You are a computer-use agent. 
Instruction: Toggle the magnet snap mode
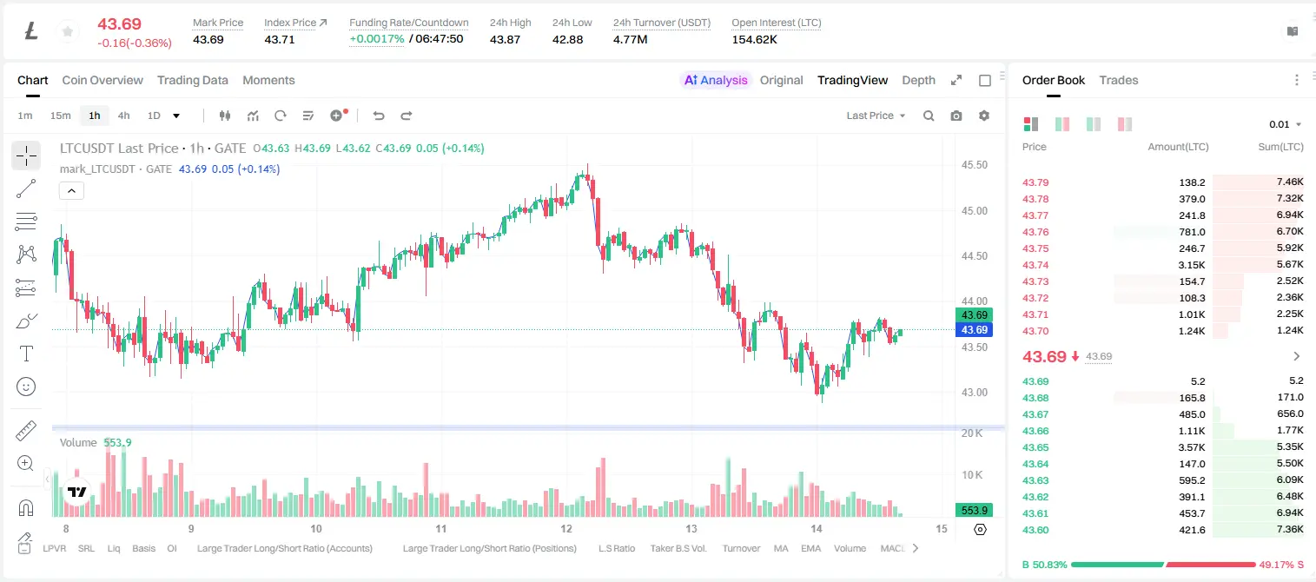pyautogui.click(x=26, y=507)
